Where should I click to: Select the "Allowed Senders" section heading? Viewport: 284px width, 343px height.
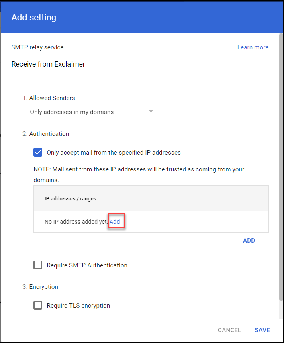(52, 98)
